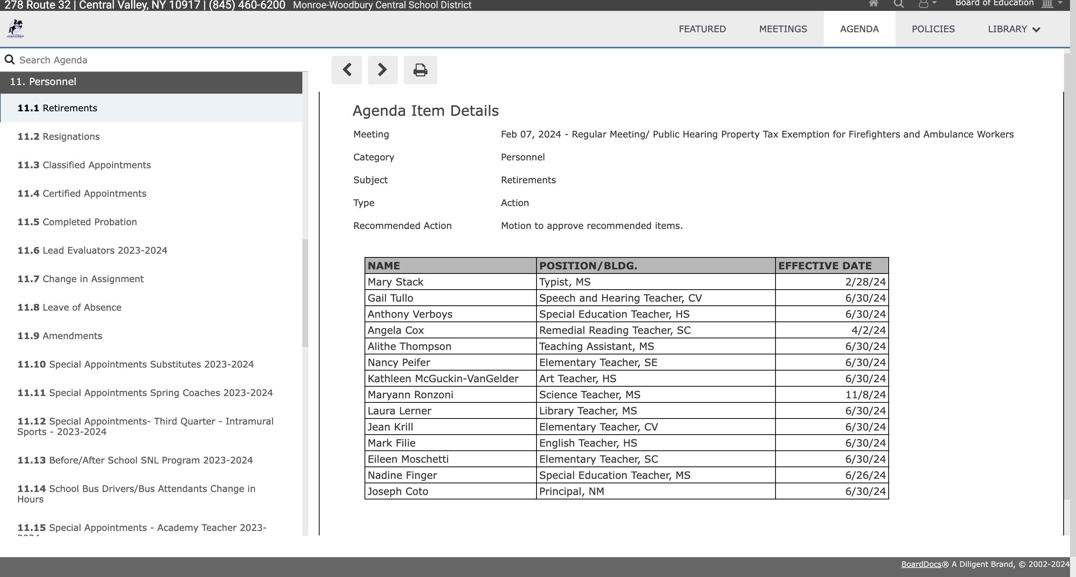Collapse the 11. Personnel section header
Viewport: 1076px width, 577px height.
150,82
